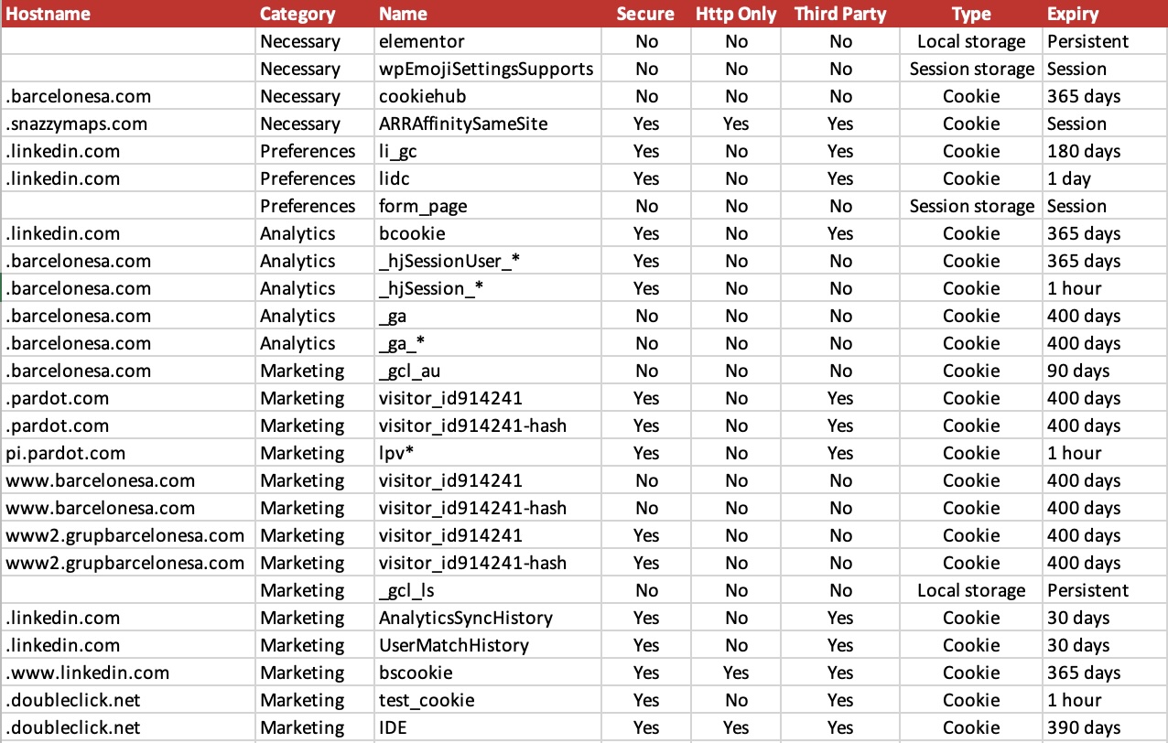
Task: Select the Secure column header
Action: pos(645,14)
